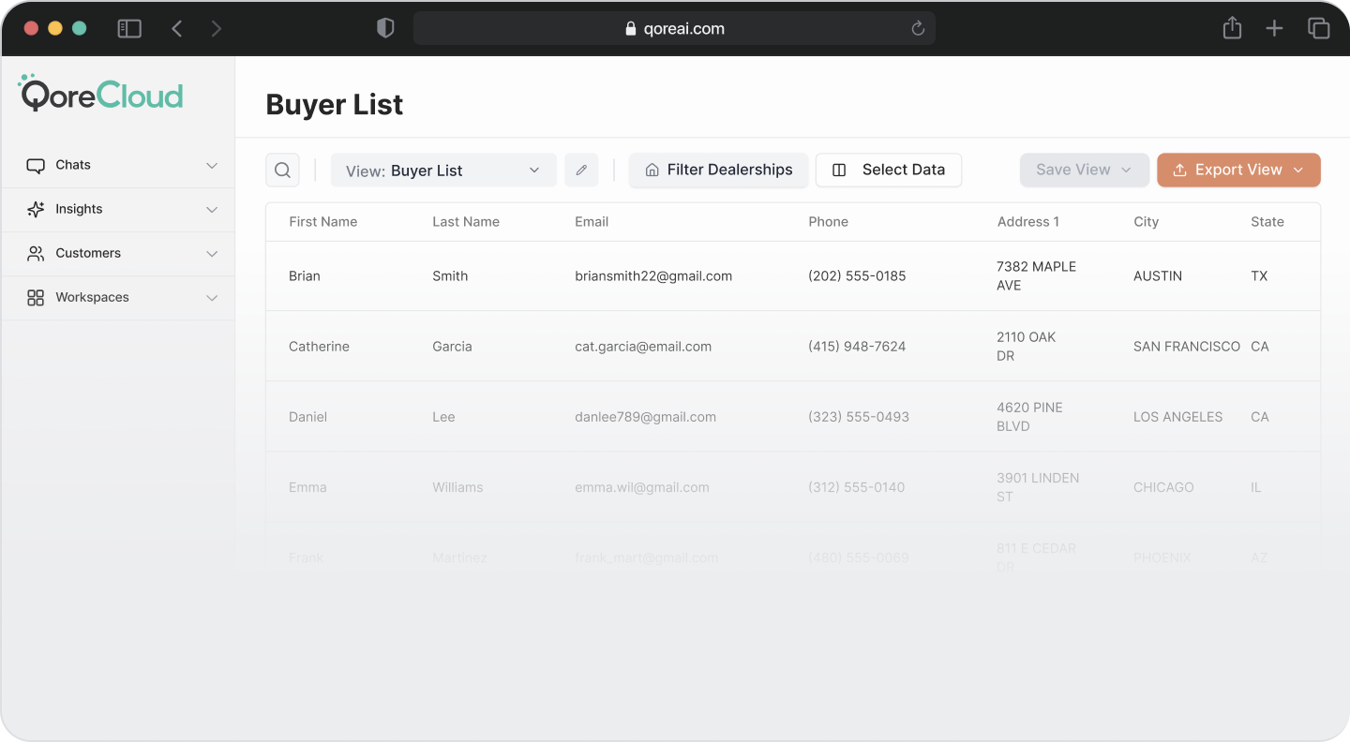
Task: Click the qoreai.com address bar
Action: click(674, 29)
